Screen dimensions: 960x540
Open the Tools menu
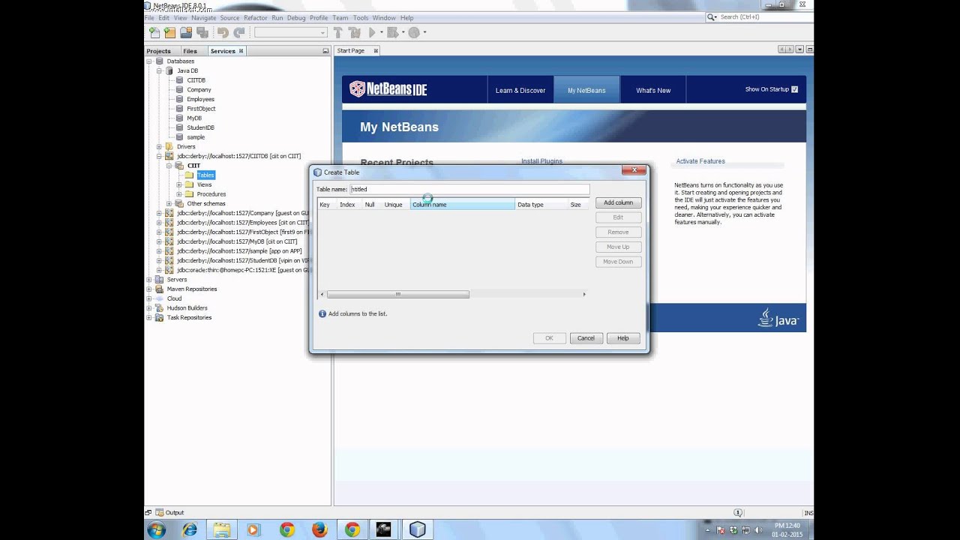coord(361,18)
